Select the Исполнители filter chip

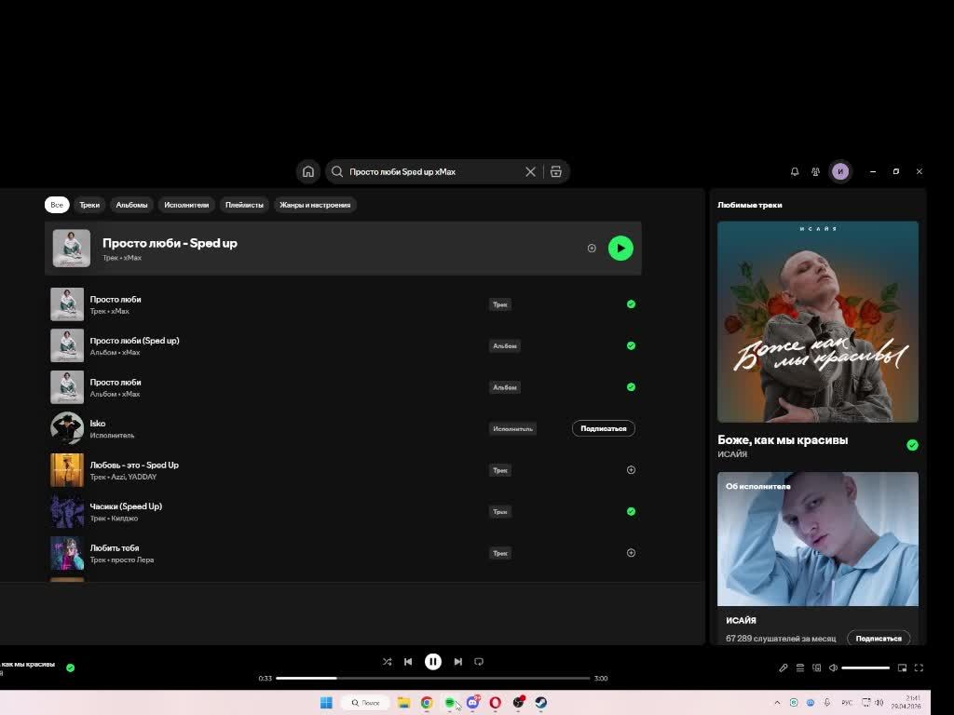tap(186, 205)
